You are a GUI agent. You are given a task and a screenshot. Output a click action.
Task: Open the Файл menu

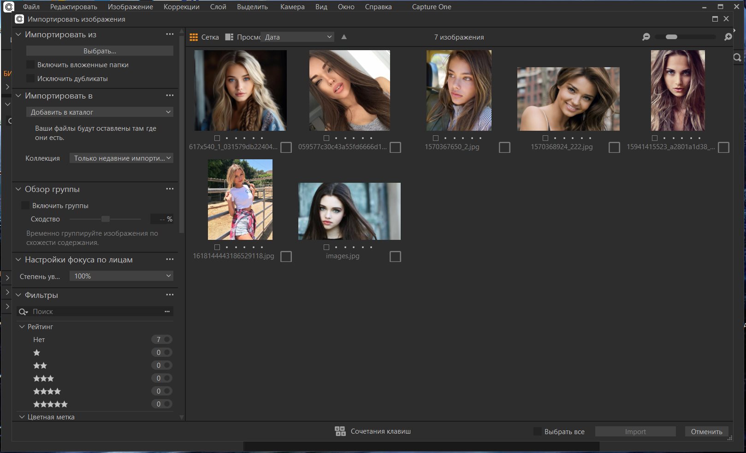click(x=31, y=7)
